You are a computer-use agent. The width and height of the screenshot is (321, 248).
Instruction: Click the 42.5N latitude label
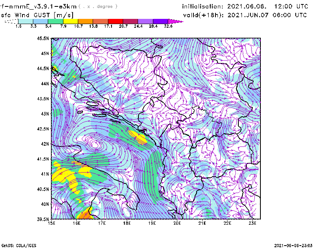coord(43,129)
